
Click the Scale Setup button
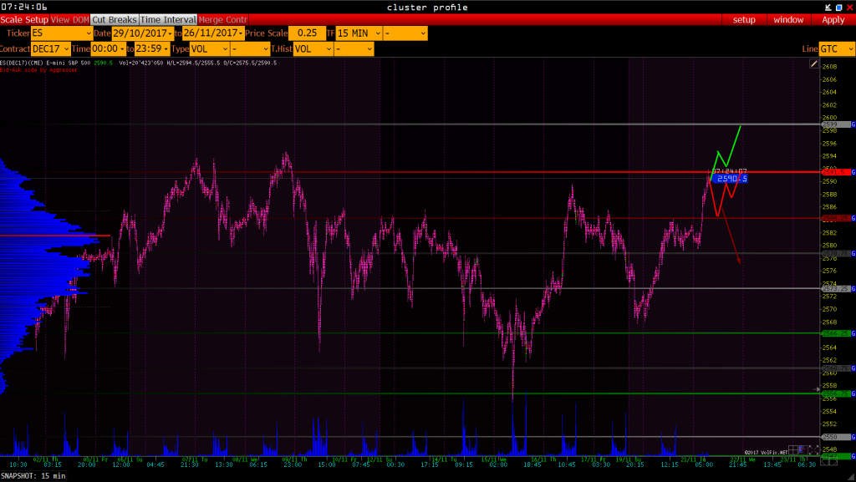tap(24, 19)
